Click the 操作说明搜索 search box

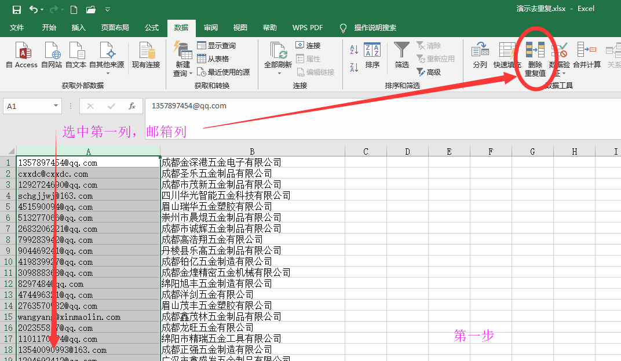[375, 28]
